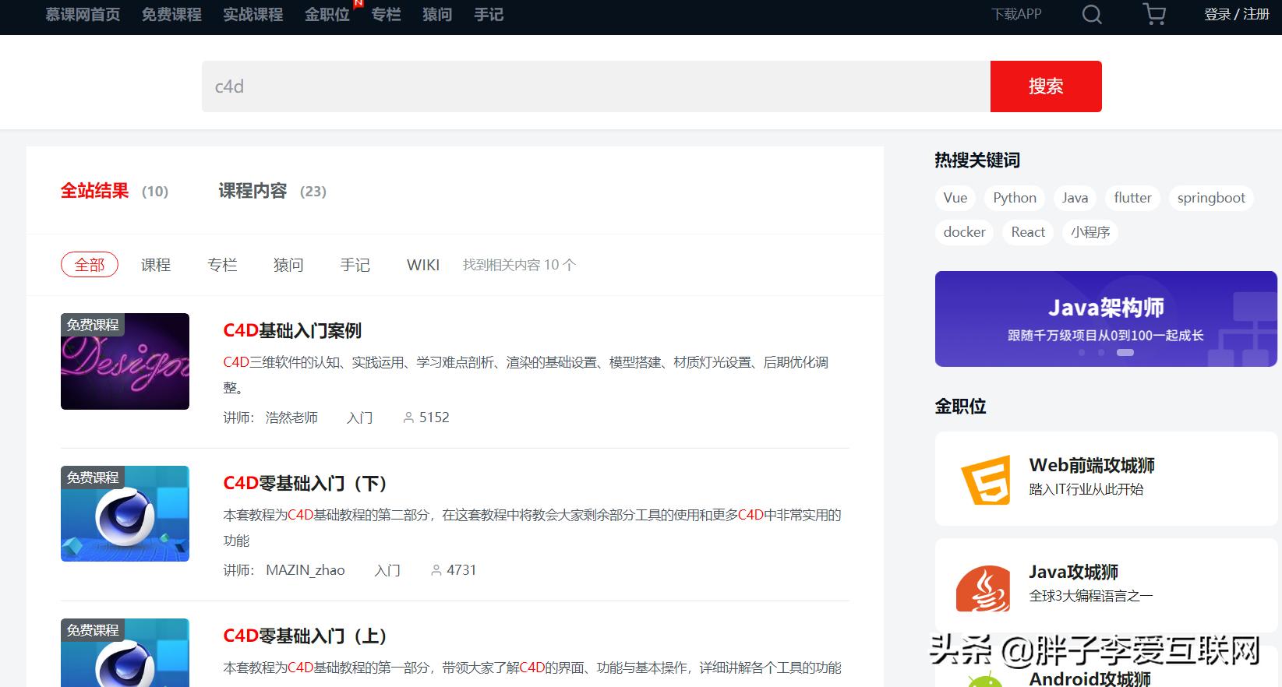Image resolution: width=1282 pixels, height=687 pixels.
Task: Click the Vue hot keyword tag
Action: point(955,198)
